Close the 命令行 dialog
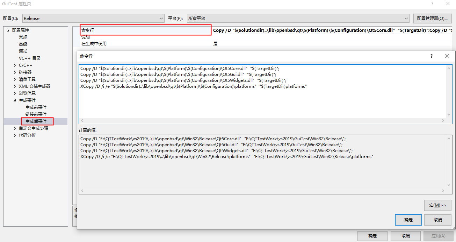Viewport: 456px width, 242px height. [x=447, y=56]
